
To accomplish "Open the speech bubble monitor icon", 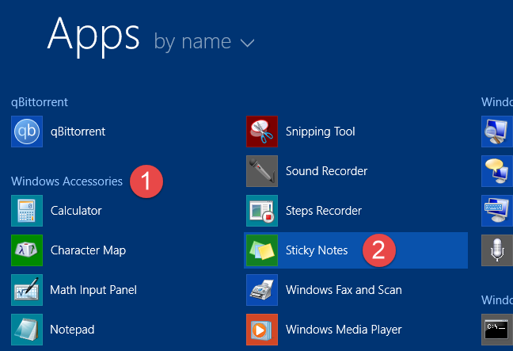I will pyautogui.click(x=497, y=171).
